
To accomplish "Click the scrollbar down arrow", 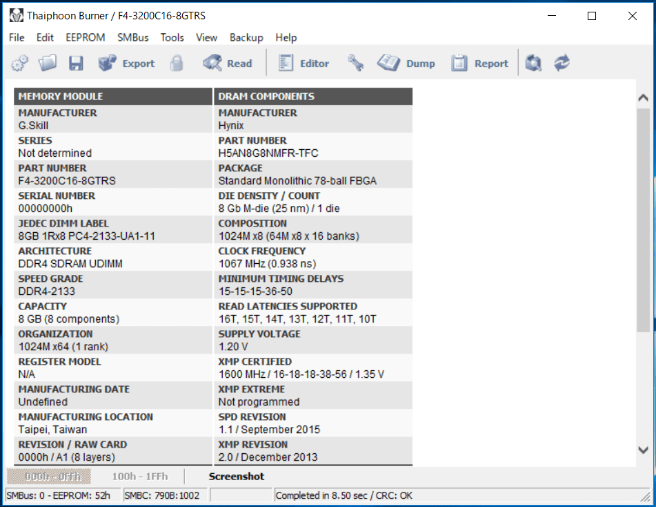I will (643, 450).
